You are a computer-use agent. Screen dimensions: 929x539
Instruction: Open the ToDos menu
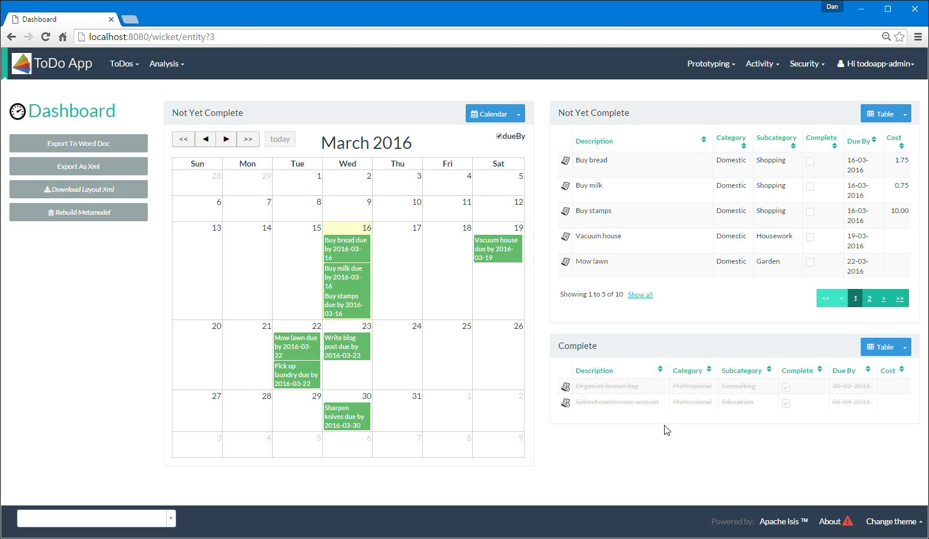pyautogui.click(x=124, y=64)
